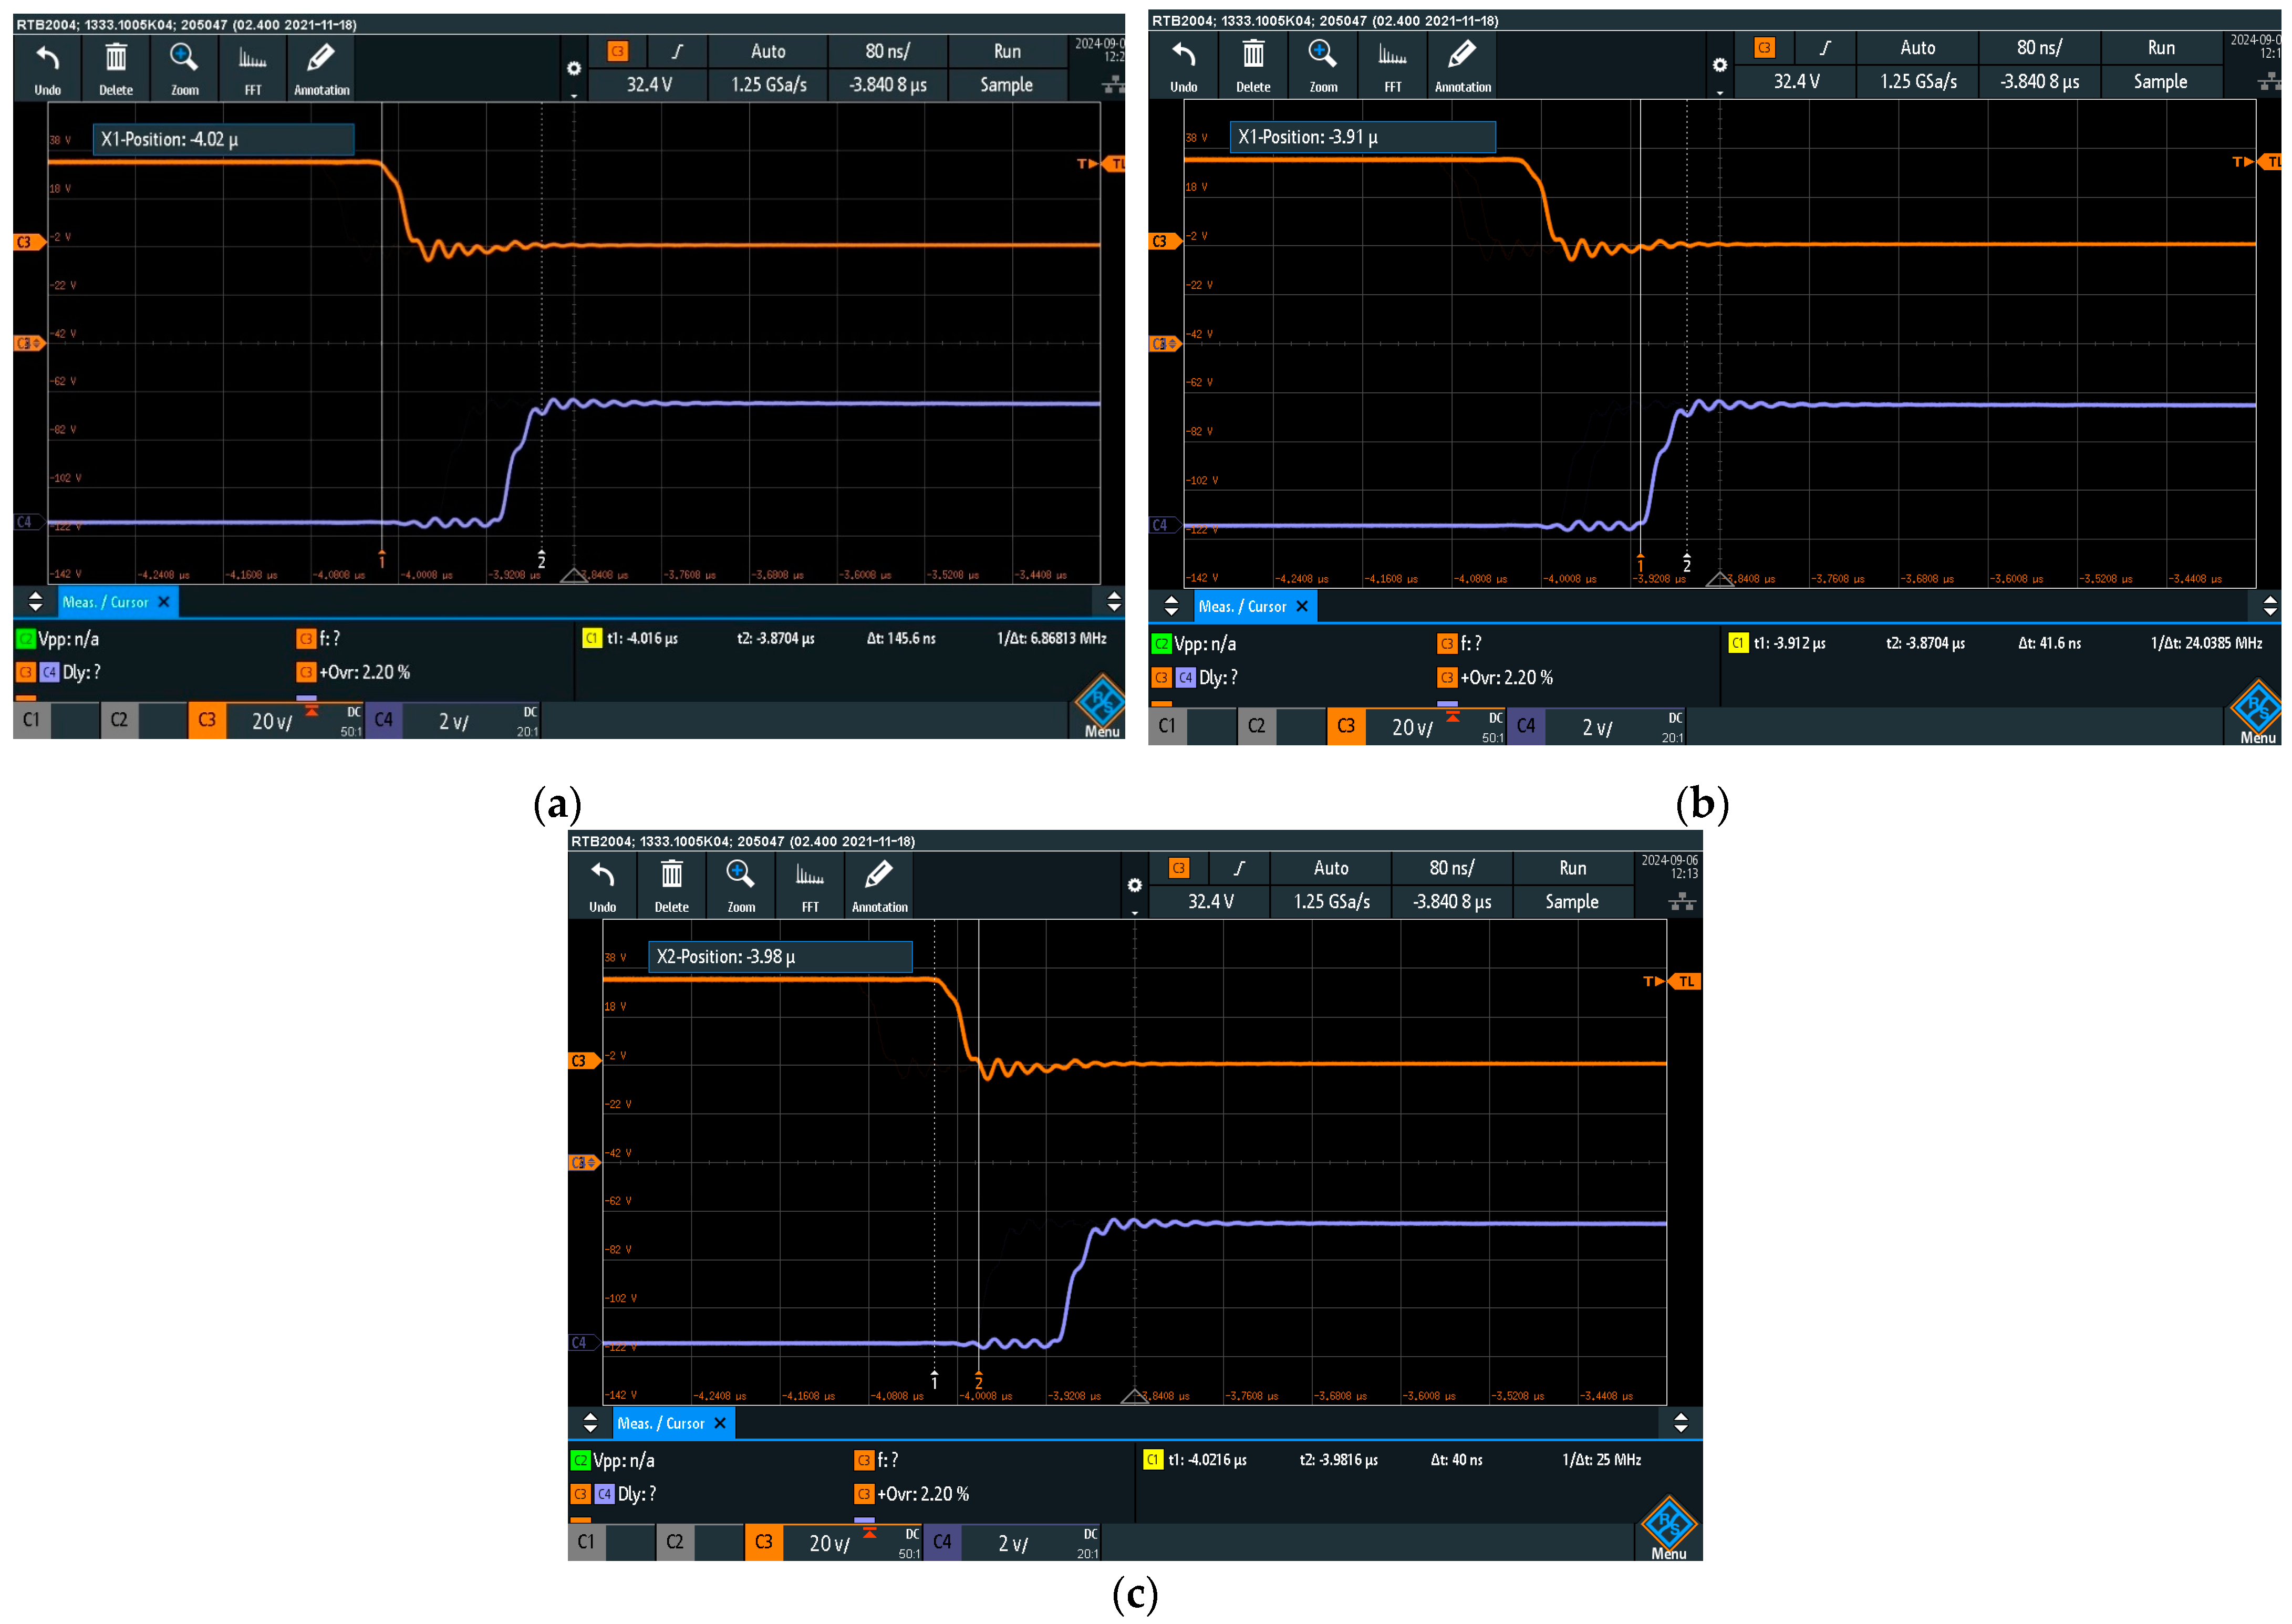Click the orange C3 trigger source swatch in screenshot (b)
The image size is (2292, 1624).
pyautogui.click(x=1764, y=47)
